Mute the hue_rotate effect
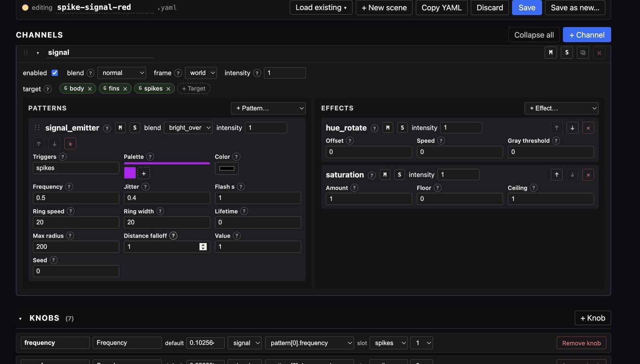The height and width of the screenshot is (364, 640). (388, 128)
